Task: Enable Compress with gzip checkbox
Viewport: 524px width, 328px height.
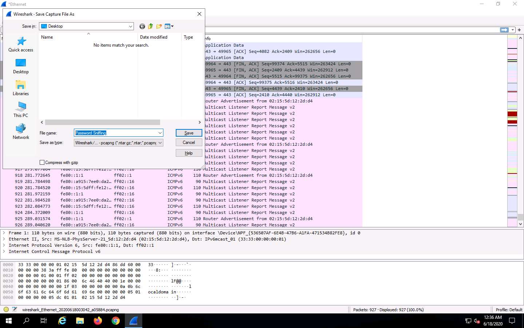Action: pos(42,163)
